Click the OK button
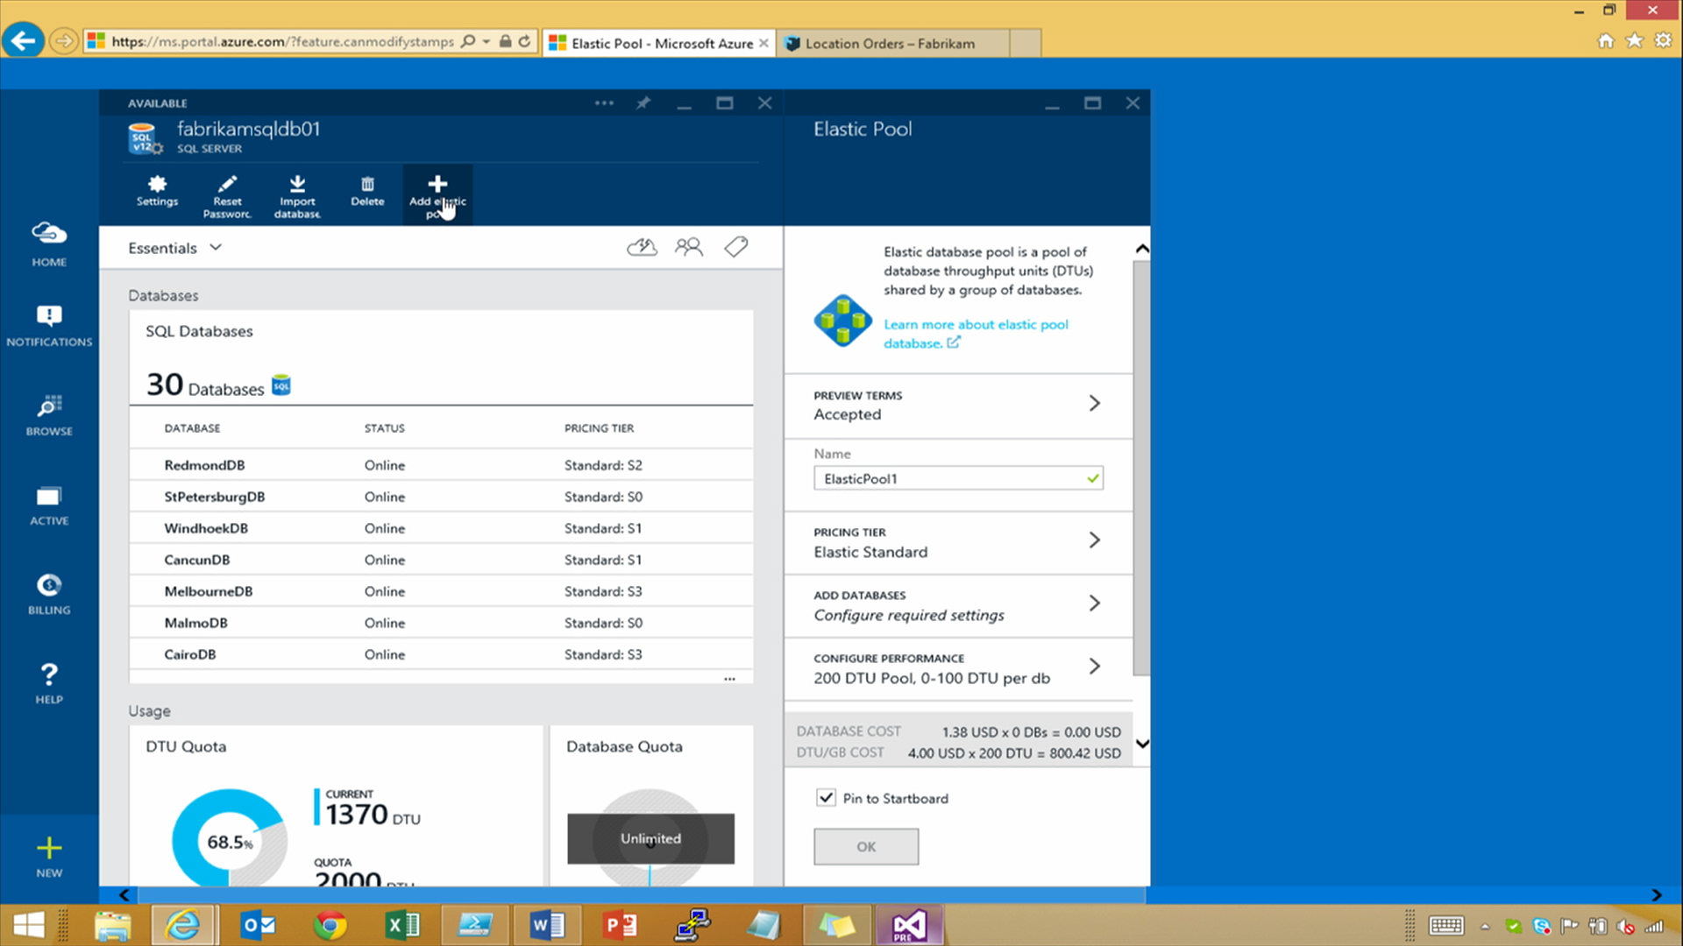1683x946 pixels. coord(866,847)
